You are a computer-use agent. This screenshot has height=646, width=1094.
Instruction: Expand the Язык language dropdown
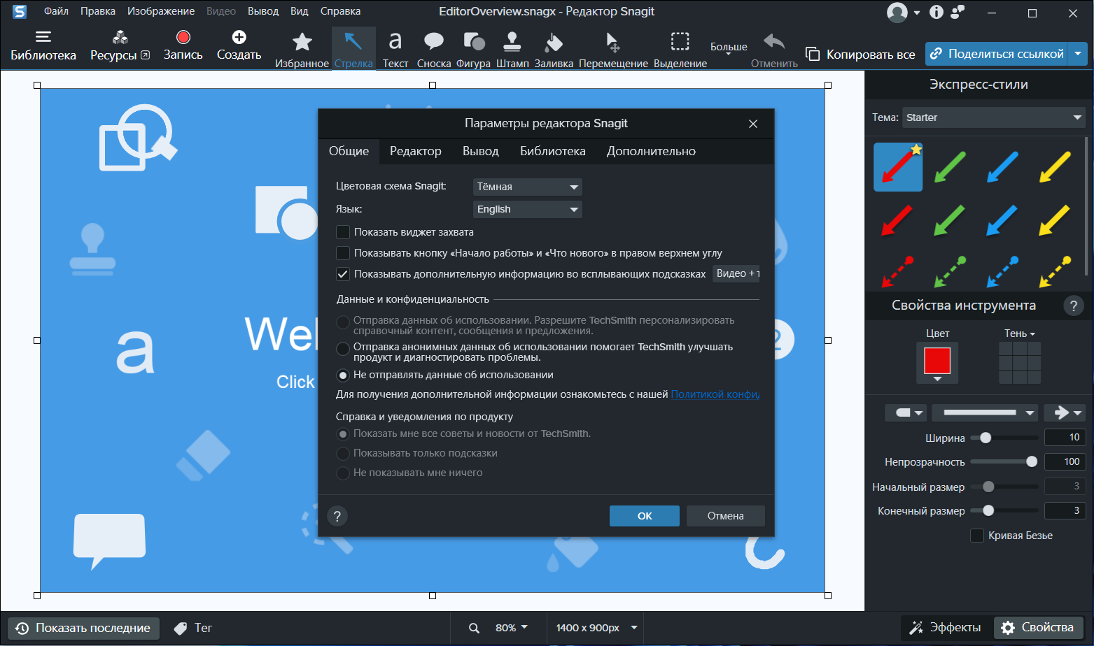pos(528,209)
